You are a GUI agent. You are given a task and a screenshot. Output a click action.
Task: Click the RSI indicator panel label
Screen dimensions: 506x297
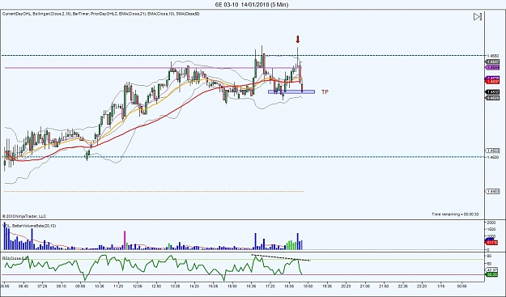15,259
